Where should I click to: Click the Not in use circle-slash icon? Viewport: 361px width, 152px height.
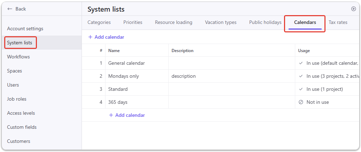tap(301, 102)
